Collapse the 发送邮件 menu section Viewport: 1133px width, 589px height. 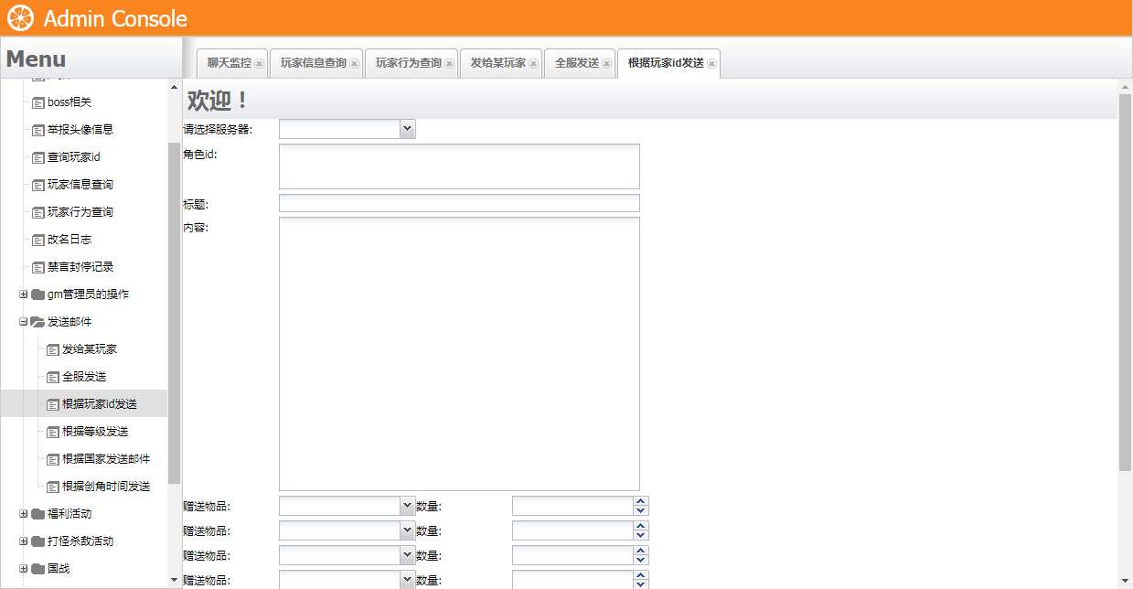click(x=22, y=321)
